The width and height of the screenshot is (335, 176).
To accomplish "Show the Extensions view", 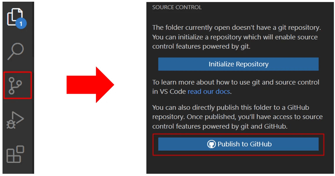I will click(15, 154).
